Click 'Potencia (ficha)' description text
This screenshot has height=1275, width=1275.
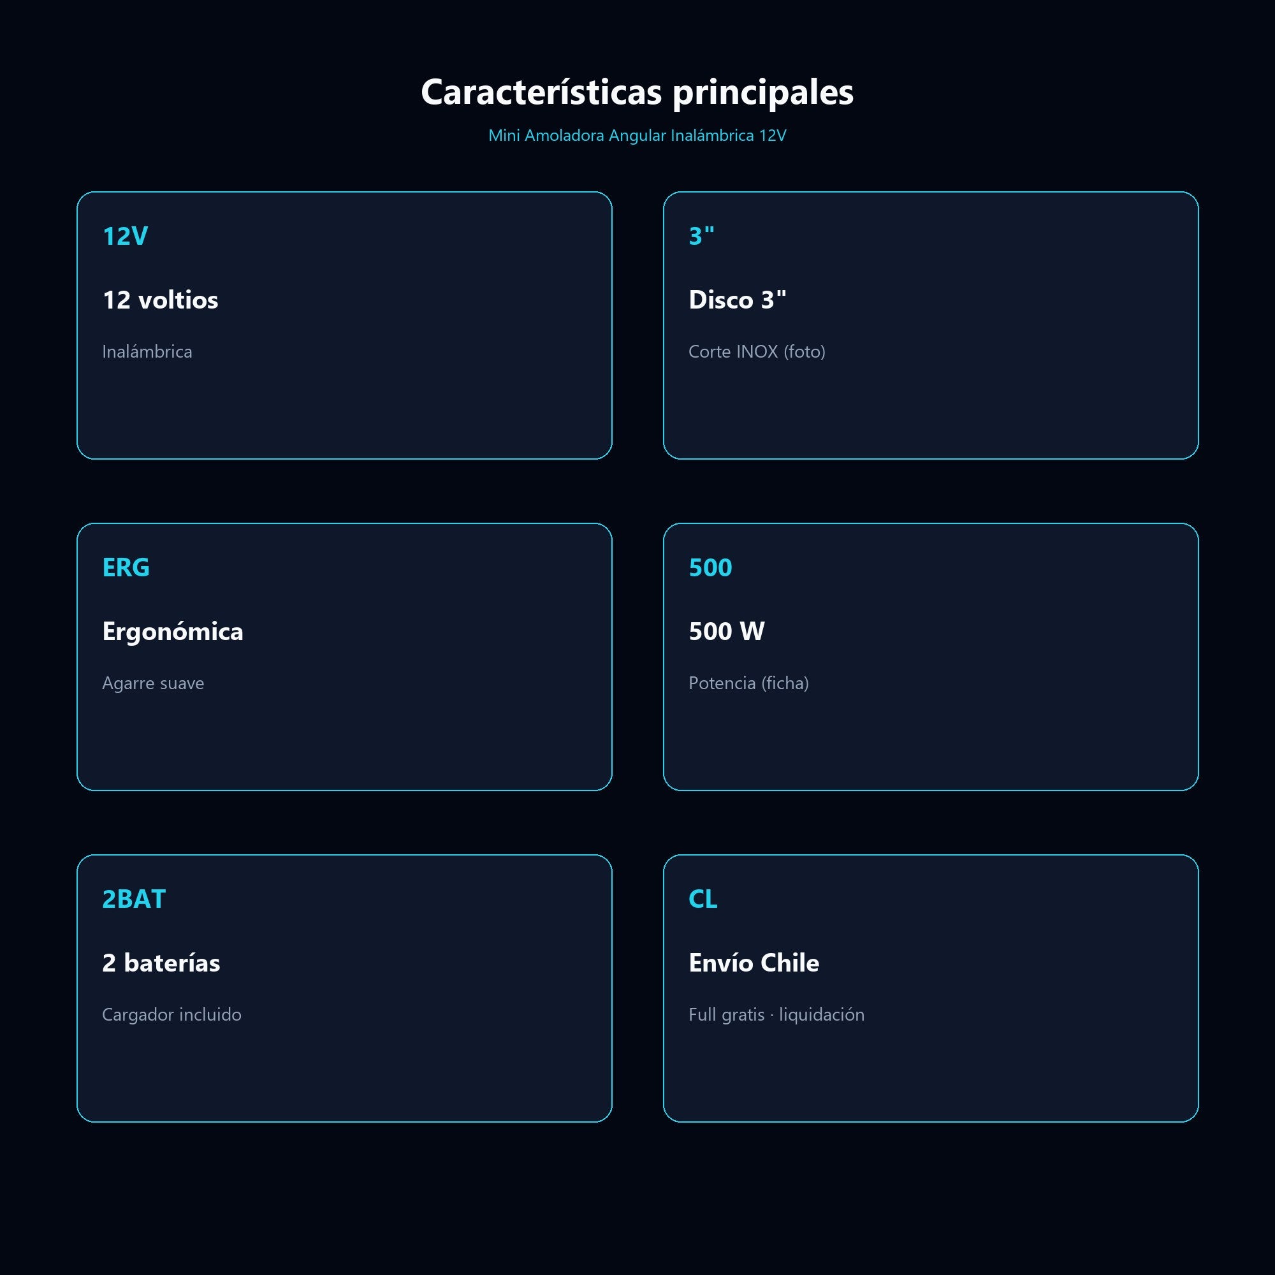click(x=748, y=683)
